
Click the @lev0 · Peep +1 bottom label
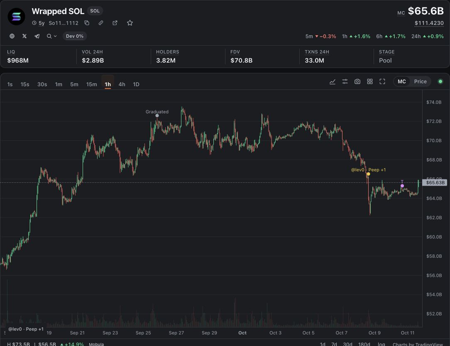[x=26, y=329]
